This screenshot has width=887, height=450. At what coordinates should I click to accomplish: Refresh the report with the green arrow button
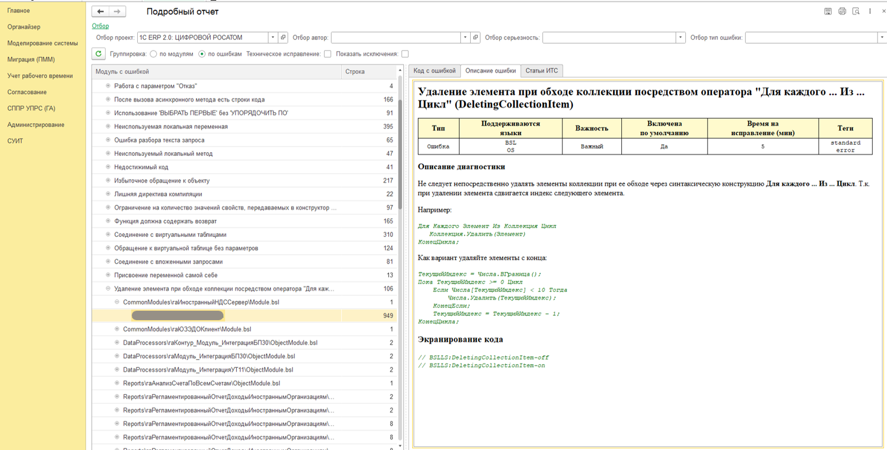pyautogui.click(x=98, y=54)
